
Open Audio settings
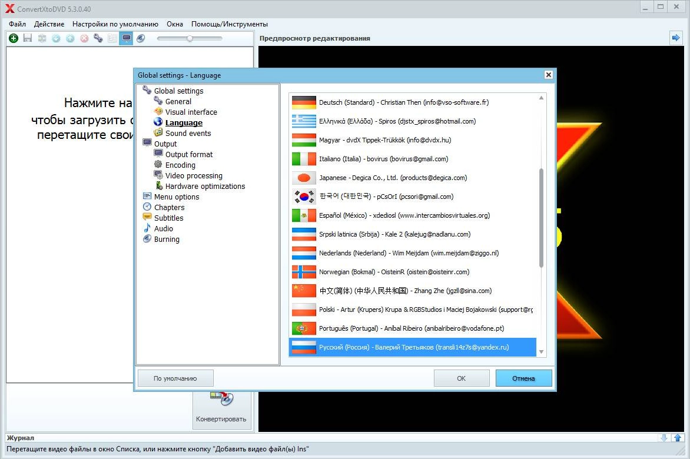coord(163,229)
